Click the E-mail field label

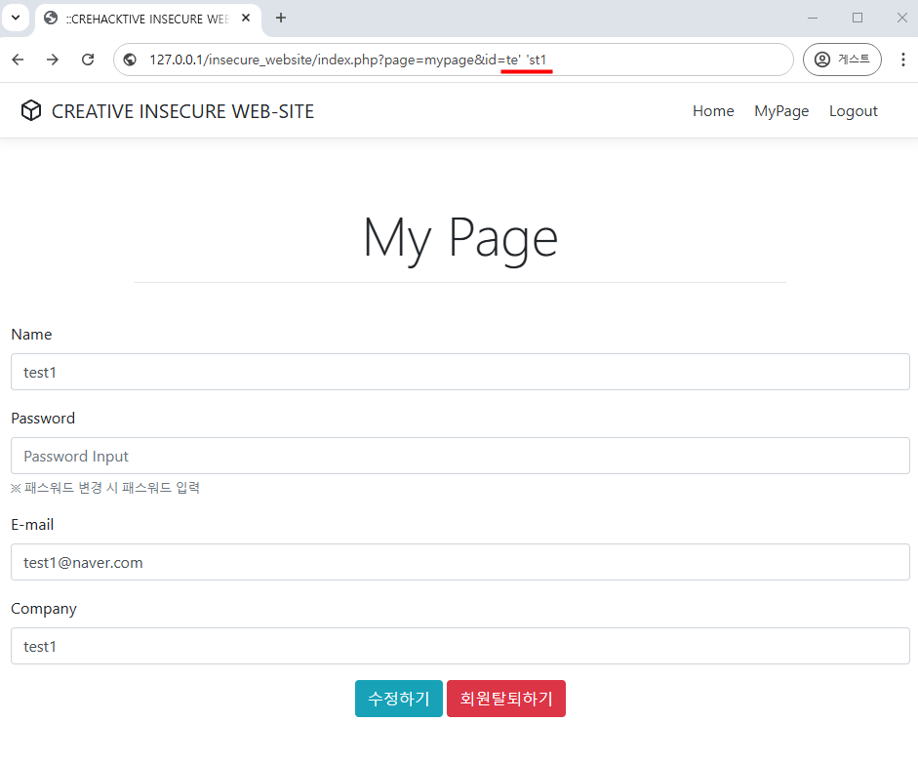pyautogui.click(x=32, y=525)
